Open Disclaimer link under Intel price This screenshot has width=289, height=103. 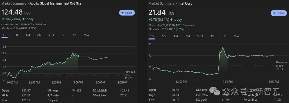click(189, 25)
